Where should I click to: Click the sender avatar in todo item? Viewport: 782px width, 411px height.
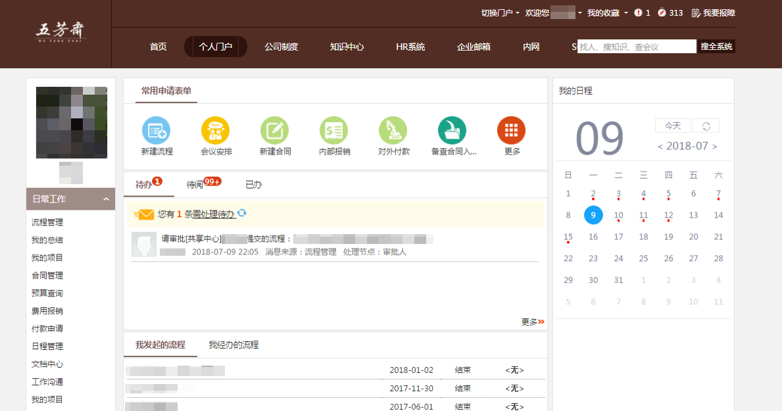[x=143, y=245]
